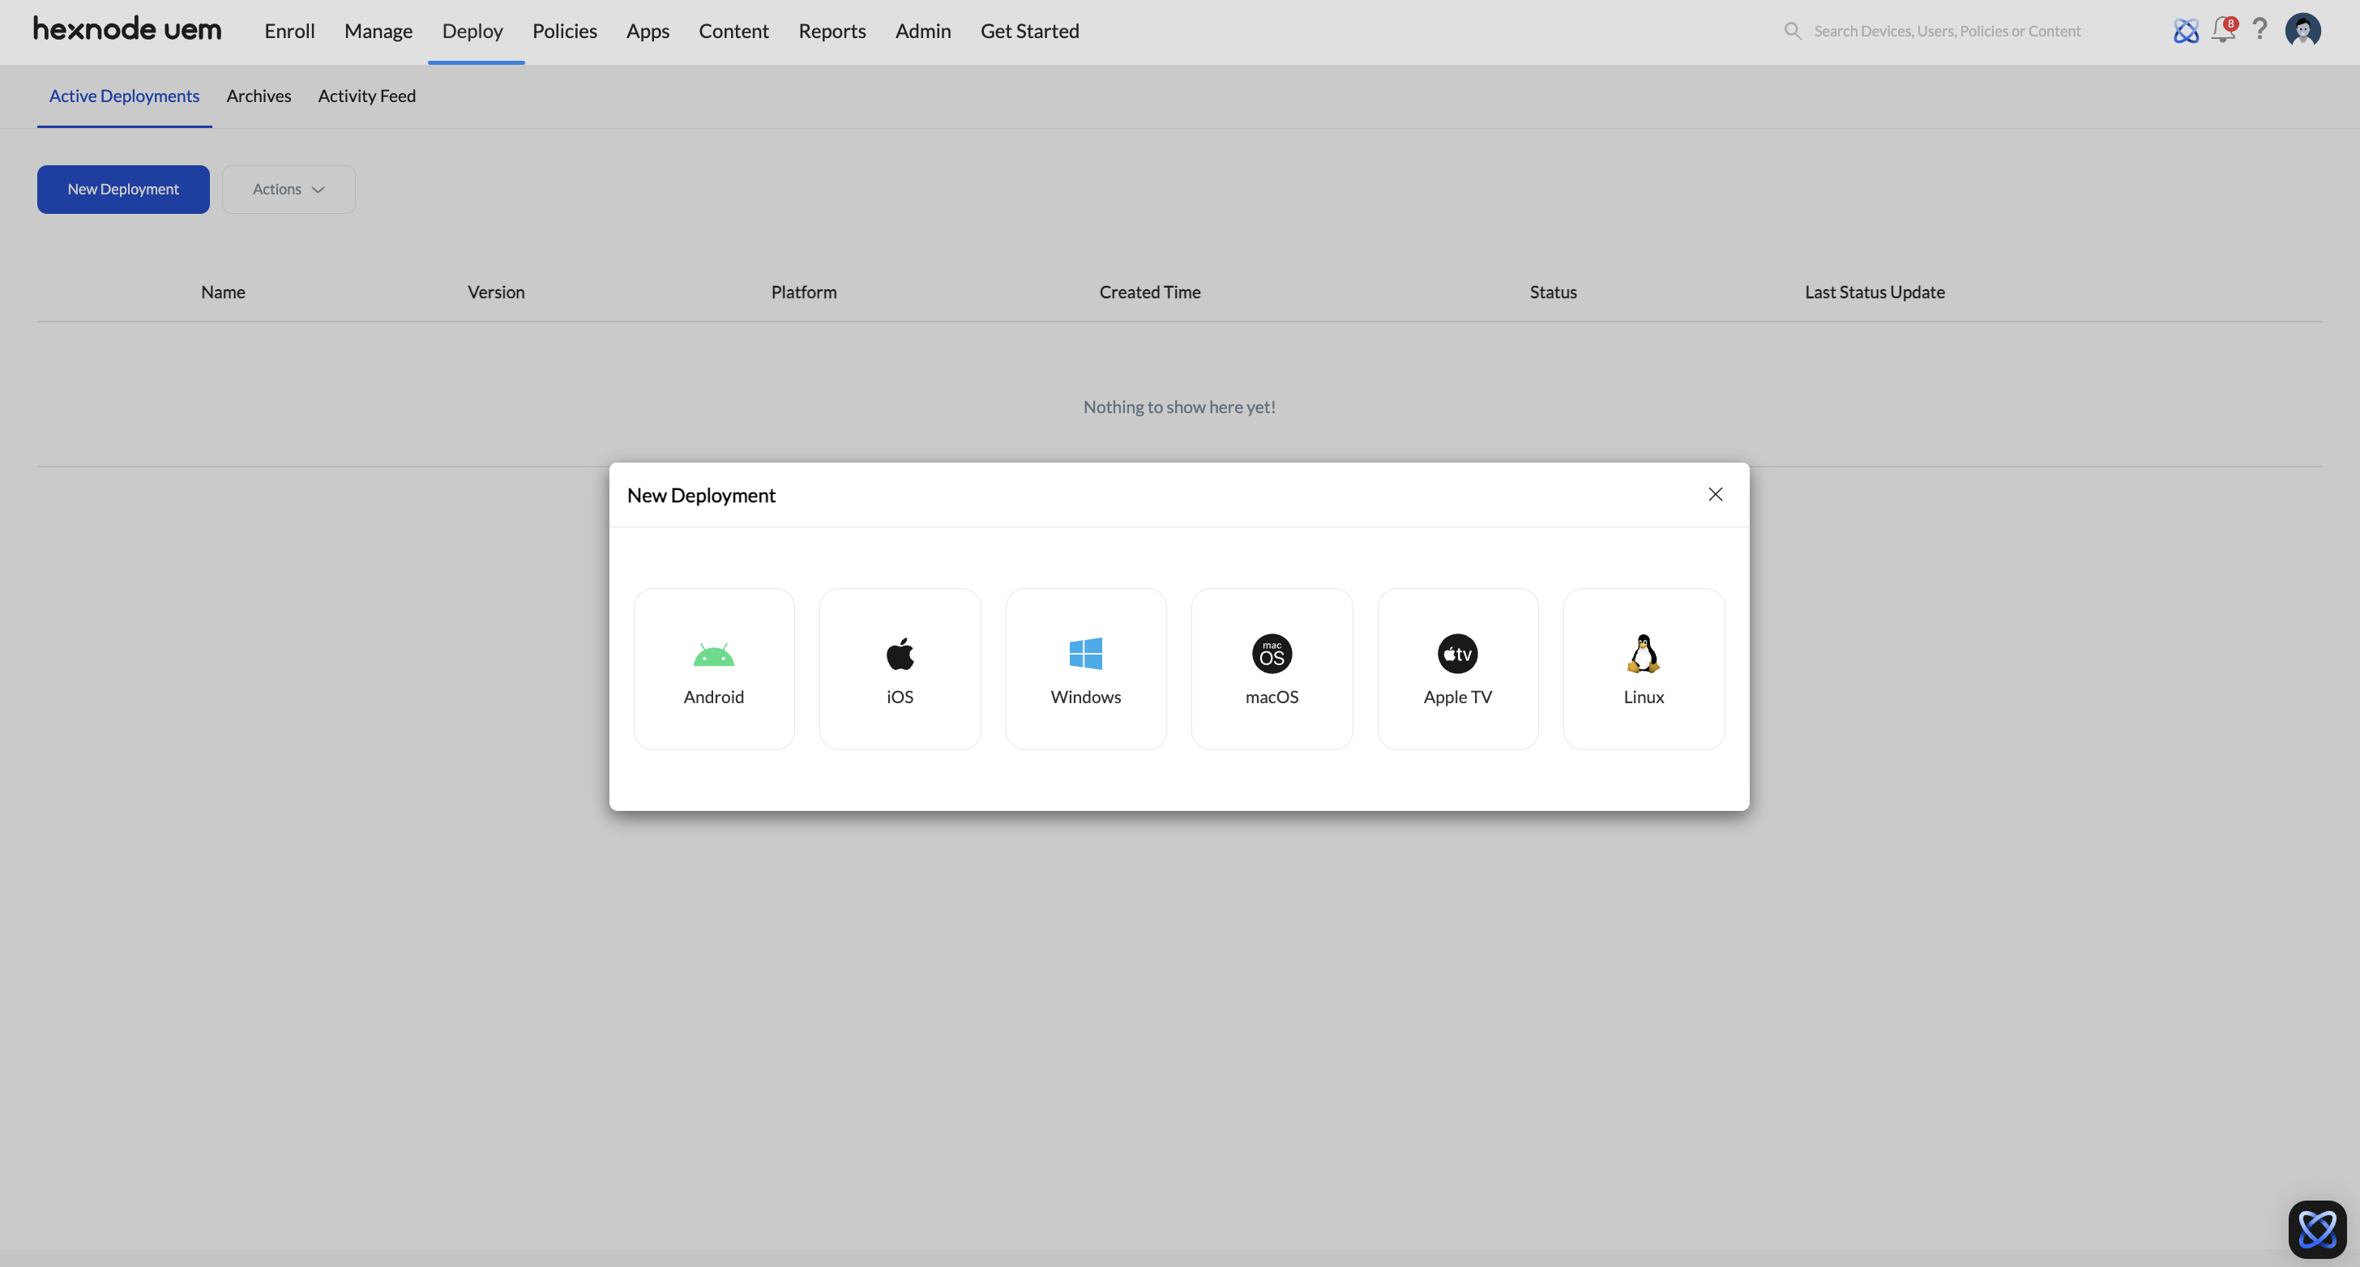Viewport: 2360px width, 1267px height.
Task: Switch to the Archives tab
Action: 259,96
